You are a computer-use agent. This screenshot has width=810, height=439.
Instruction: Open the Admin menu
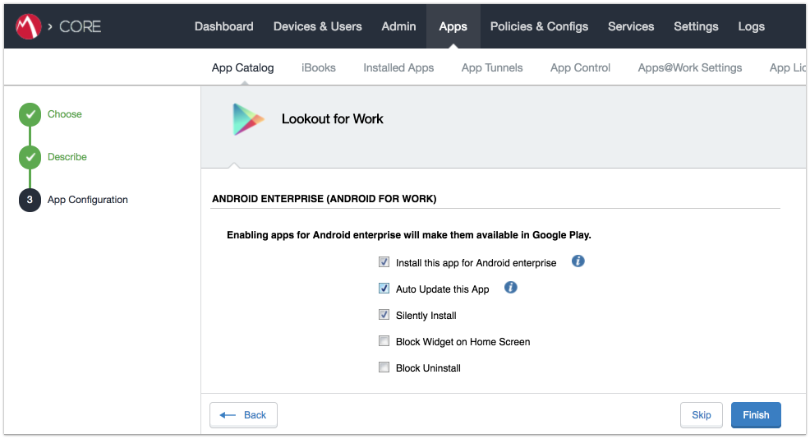pos(398,26)
